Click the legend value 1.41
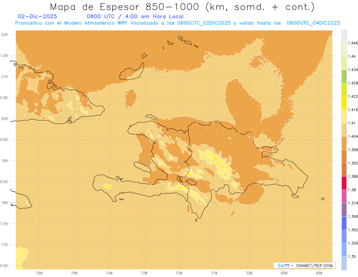 [x=352, y=123]
